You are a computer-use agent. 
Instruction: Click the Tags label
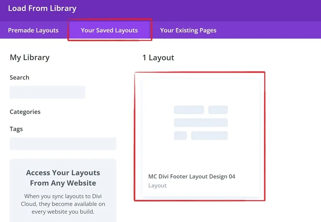tap(16, 129)
